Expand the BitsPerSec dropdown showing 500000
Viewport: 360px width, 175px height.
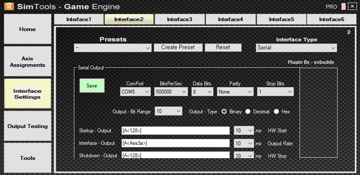pyautogui.click(x=171, y=92)
